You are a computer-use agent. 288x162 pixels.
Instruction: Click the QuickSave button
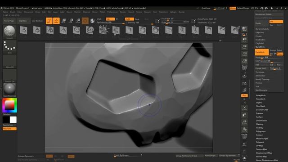pos(206,8)
